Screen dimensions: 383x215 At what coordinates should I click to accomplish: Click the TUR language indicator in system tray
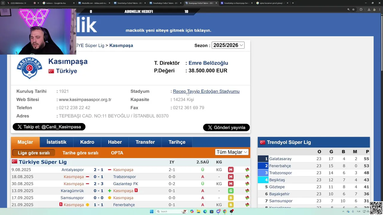coord(358,211)
